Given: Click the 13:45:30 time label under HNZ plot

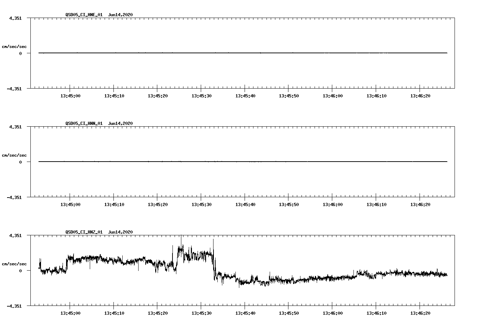Looking at the screenshot, I should point(201,313).
